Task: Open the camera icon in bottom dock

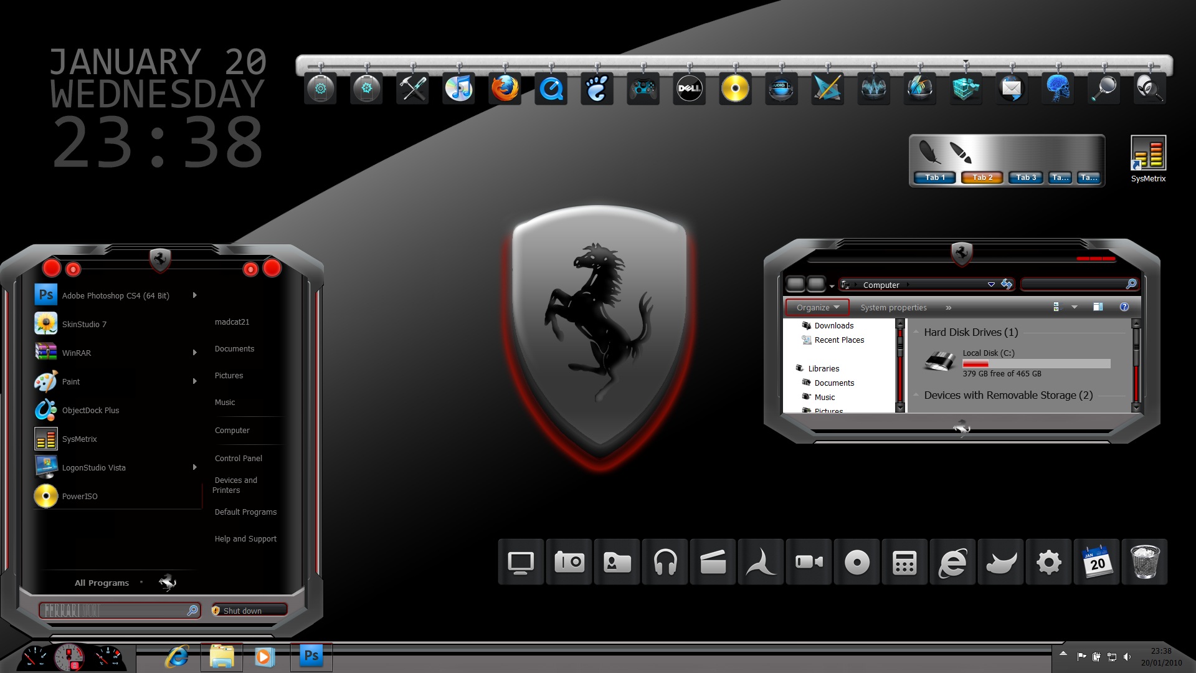Action: (569, 562)
